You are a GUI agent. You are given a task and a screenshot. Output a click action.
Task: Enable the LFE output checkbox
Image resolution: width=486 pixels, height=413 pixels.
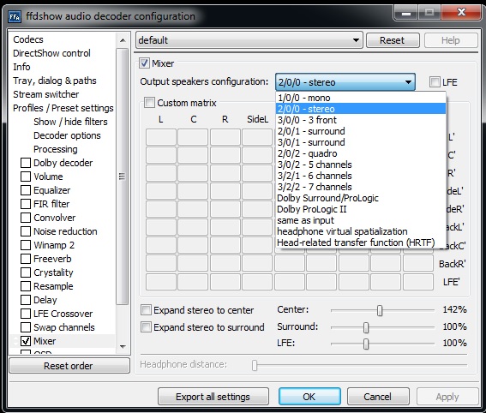[435, 82]
